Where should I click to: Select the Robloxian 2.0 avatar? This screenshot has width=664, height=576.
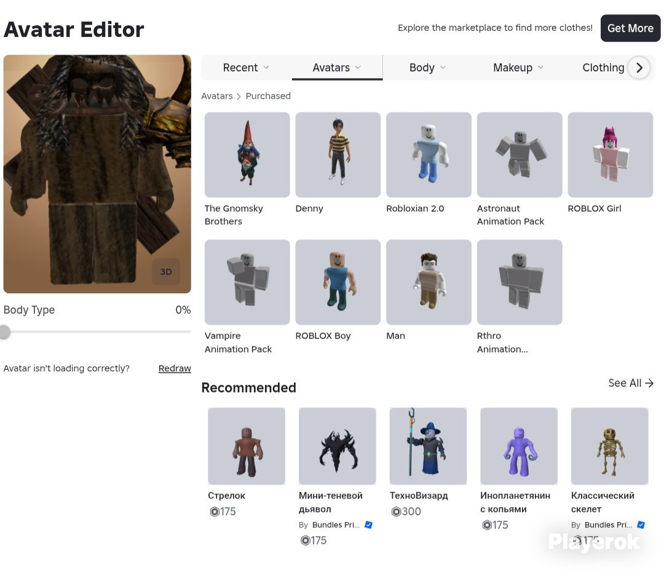point(429,154)
